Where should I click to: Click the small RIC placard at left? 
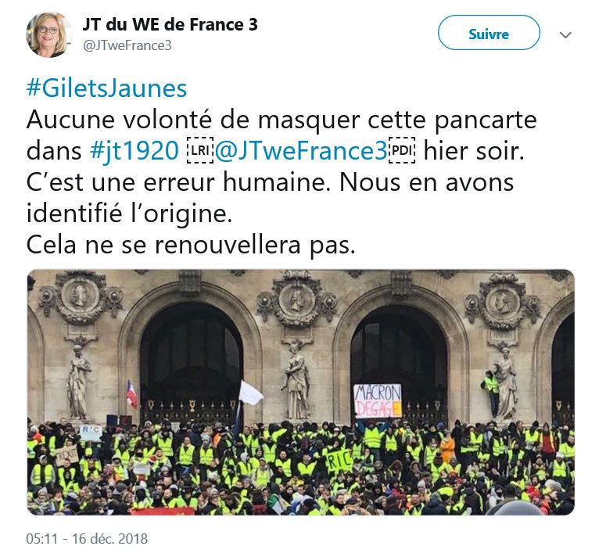tap(91, 431)
